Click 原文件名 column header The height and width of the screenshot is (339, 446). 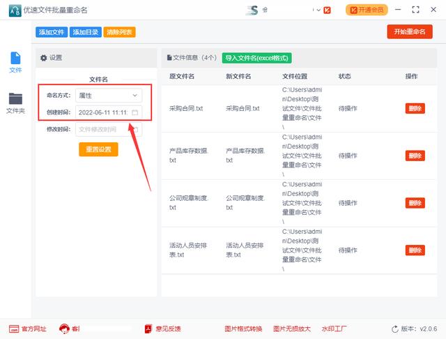[x=182, y=76]
